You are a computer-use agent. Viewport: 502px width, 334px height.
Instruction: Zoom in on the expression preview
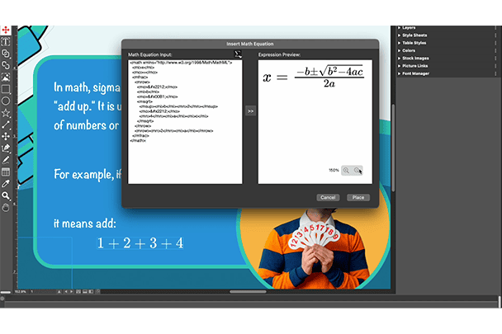(348, 171)
